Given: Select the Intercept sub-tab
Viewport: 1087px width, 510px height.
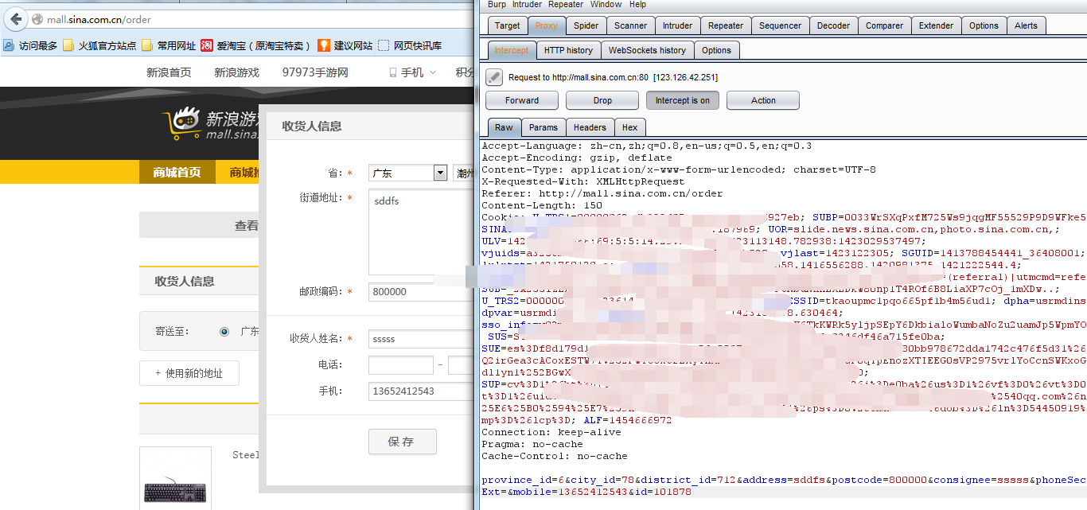Looking at the screenshot, I should (511, 50).
